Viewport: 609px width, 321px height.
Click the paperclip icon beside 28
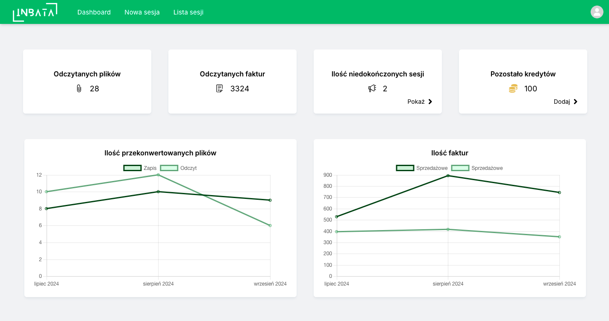coord(79,88)
